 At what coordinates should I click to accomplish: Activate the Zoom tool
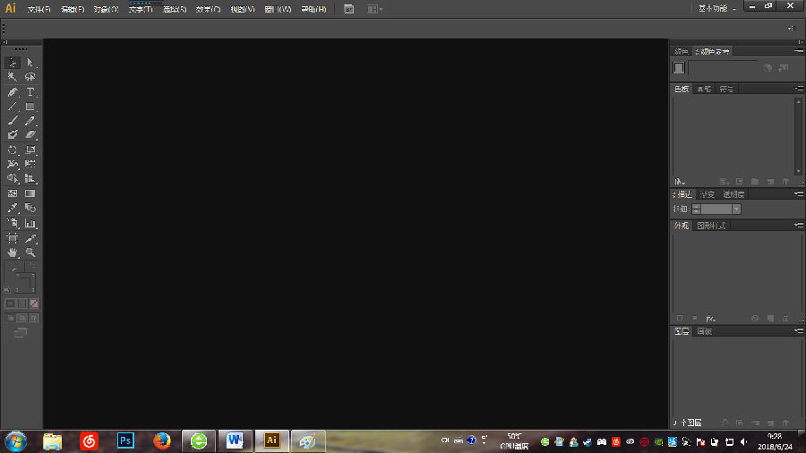(x=30, y=253)
